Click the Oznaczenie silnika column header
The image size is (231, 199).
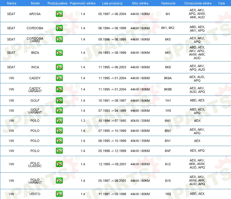tap(198, 3)
